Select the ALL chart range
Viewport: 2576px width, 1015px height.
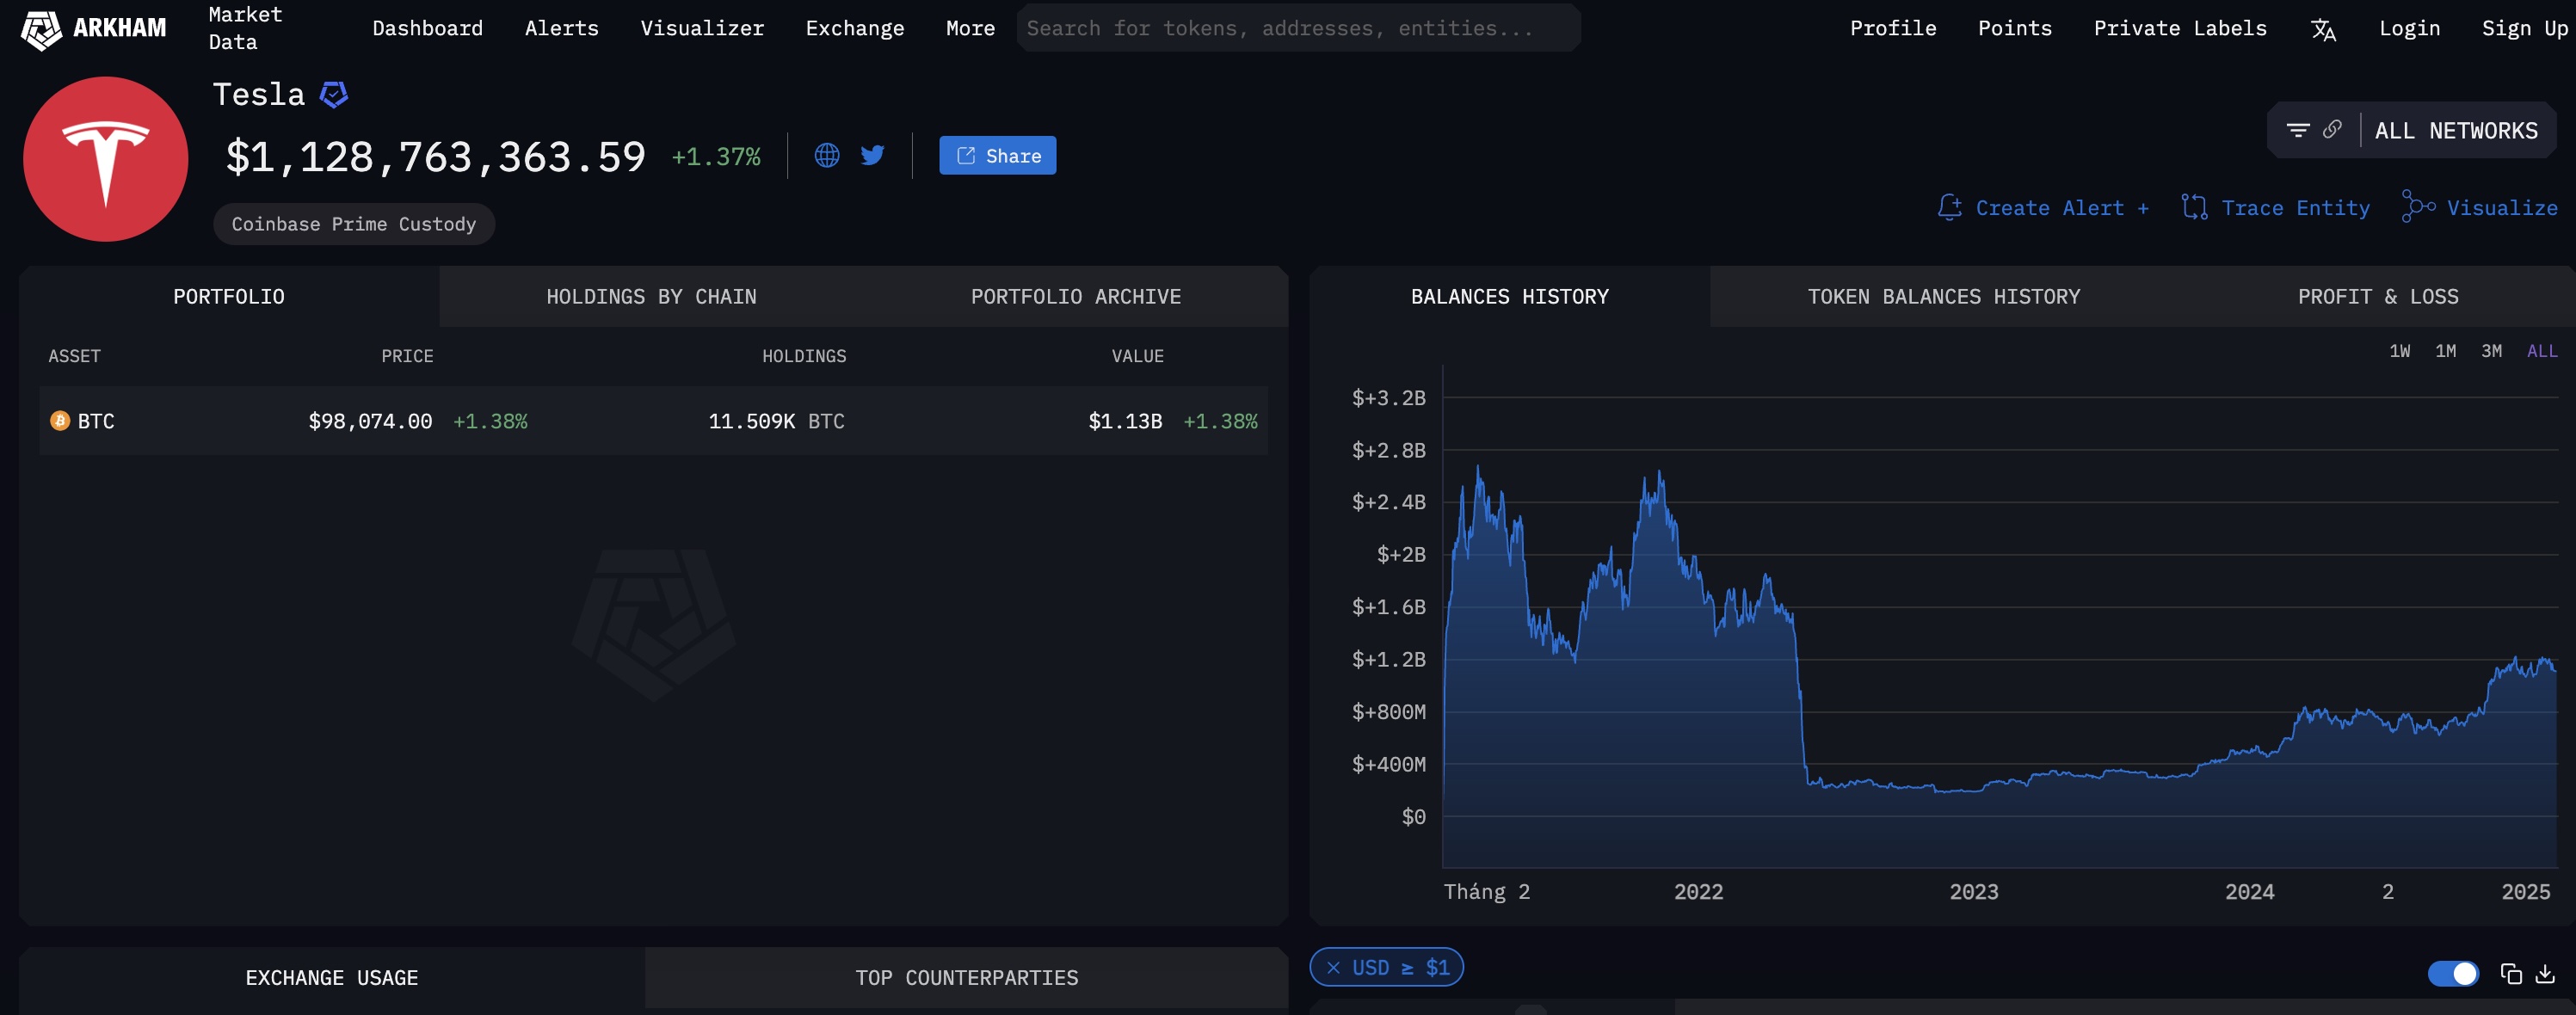click(x=2542, y=351)
